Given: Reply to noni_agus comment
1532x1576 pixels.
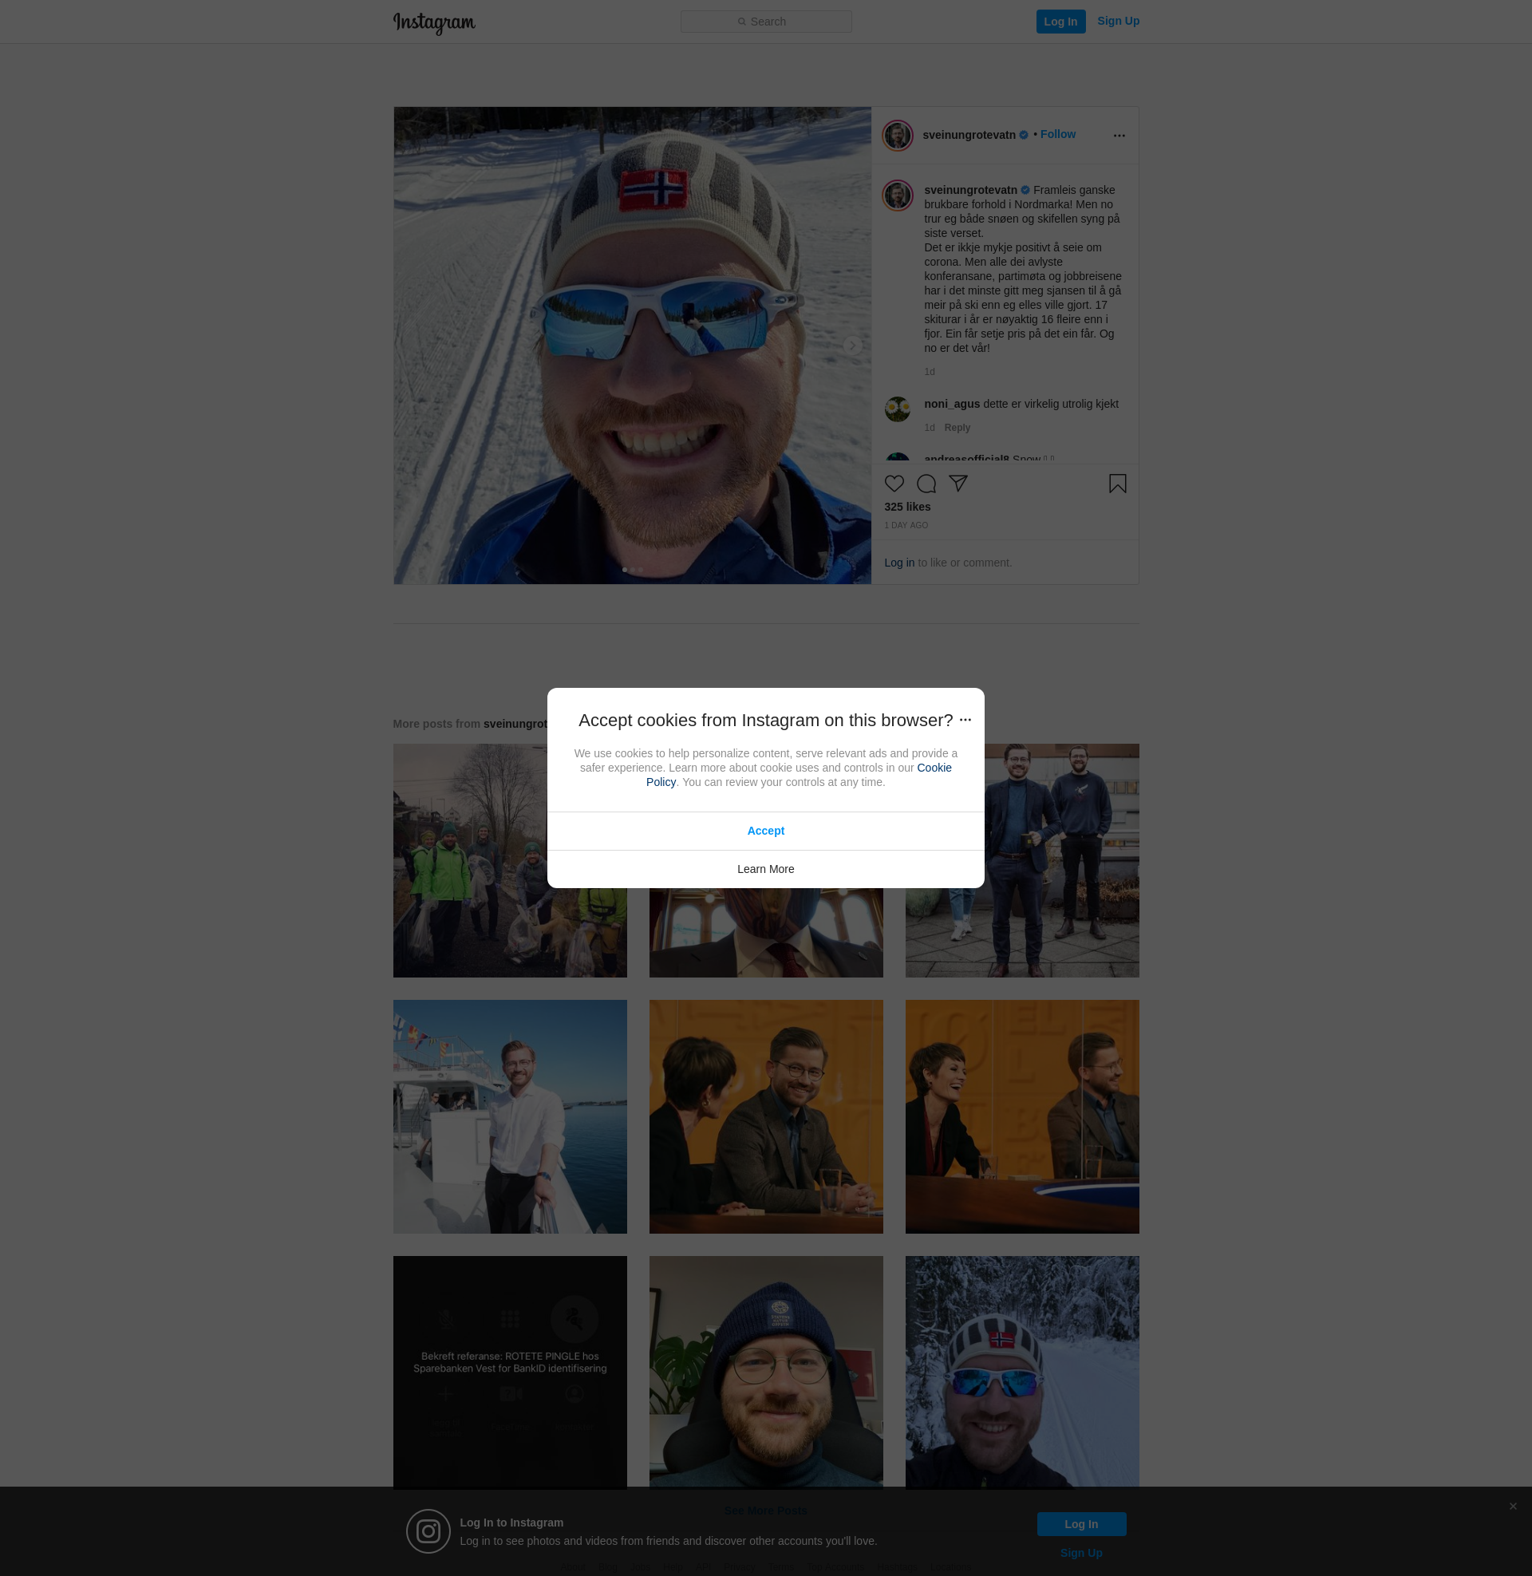Looking at the screenshot, I should [x=957, y=428].
